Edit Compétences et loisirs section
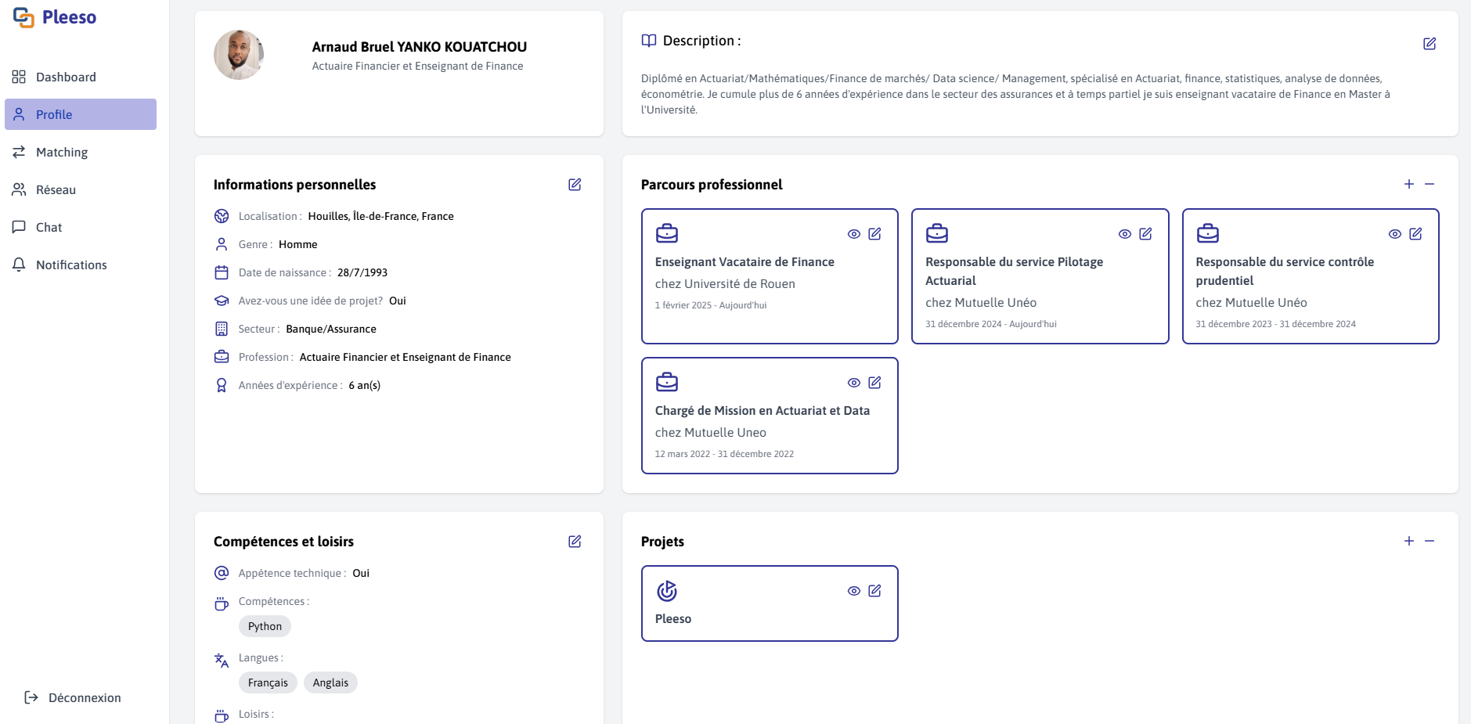The width and height of the screenshot is (1471, 724). (575, 542)
